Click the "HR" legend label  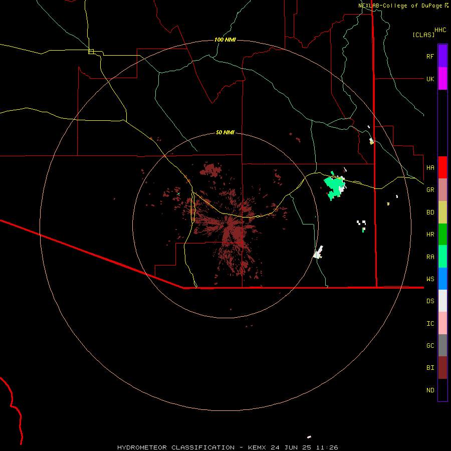[430, 235]
